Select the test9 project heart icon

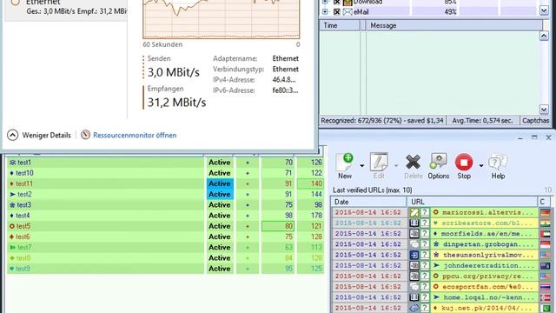click(x=11, y=269)
